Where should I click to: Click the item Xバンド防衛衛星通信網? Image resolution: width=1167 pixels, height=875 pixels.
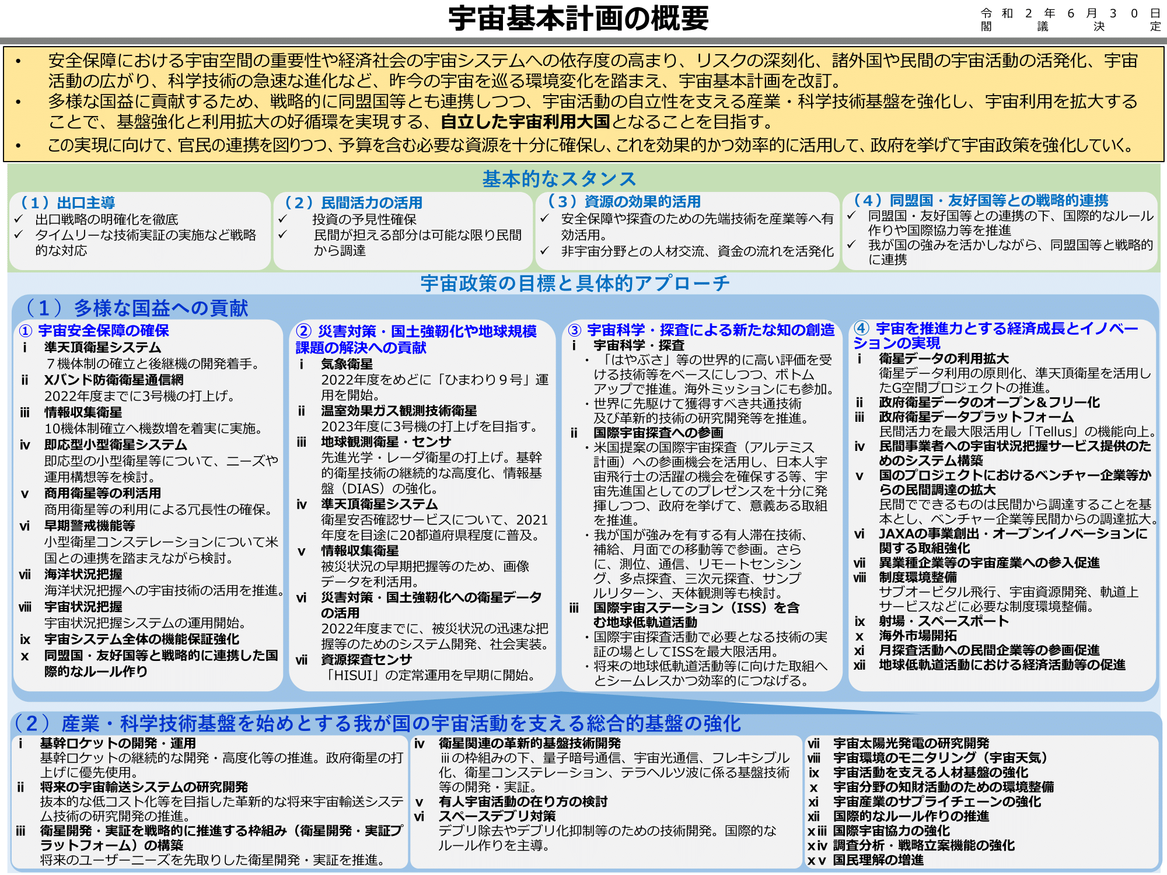(x=114, y=380)
